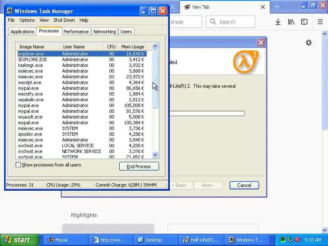328x246 pixels.
Task: Open the Shut Down menu
Action: [x=64, y=20]
